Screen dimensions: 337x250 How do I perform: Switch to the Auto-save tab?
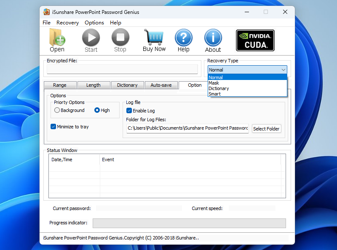pyautogui.click(x=161, y=85)
